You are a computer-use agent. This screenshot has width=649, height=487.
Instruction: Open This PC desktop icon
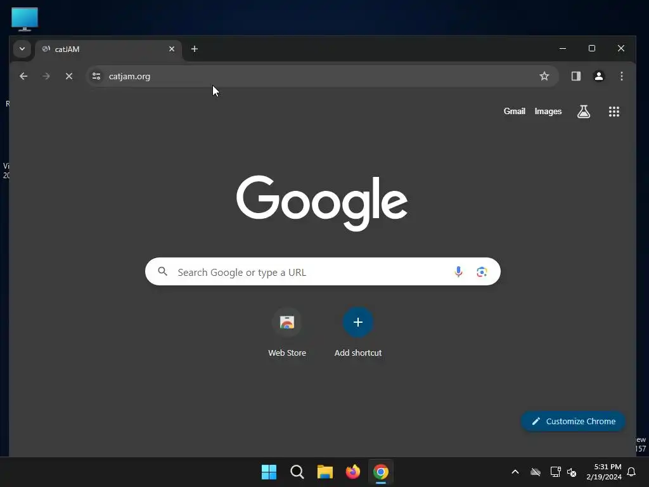tap(25, 19)
